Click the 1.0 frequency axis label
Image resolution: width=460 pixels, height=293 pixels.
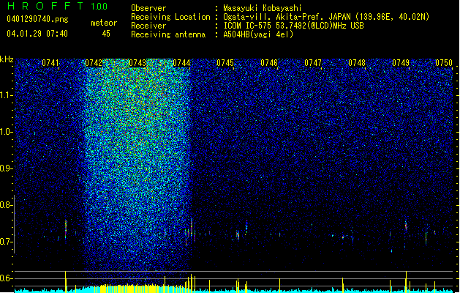(x=7, y=132)
